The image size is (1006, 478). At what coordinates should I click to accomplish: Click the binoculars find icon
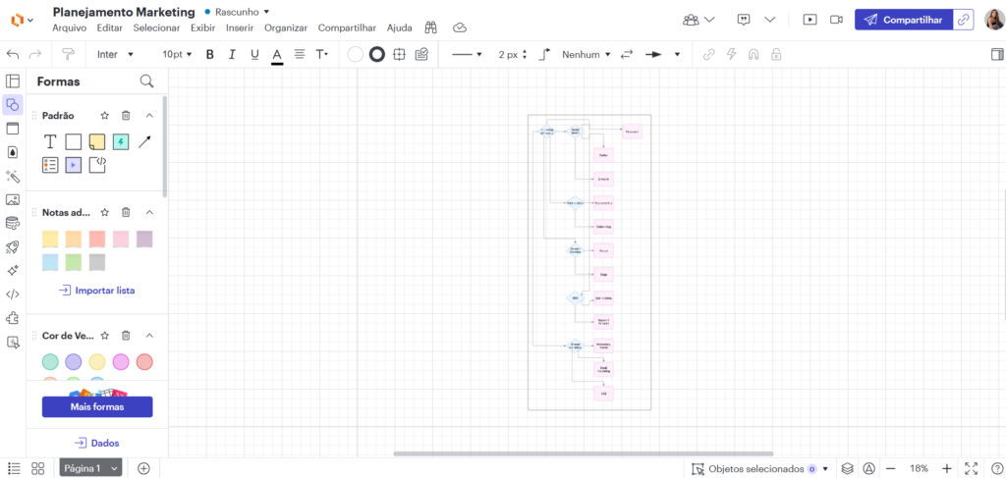pyautogui.click(x=431, y=27)
